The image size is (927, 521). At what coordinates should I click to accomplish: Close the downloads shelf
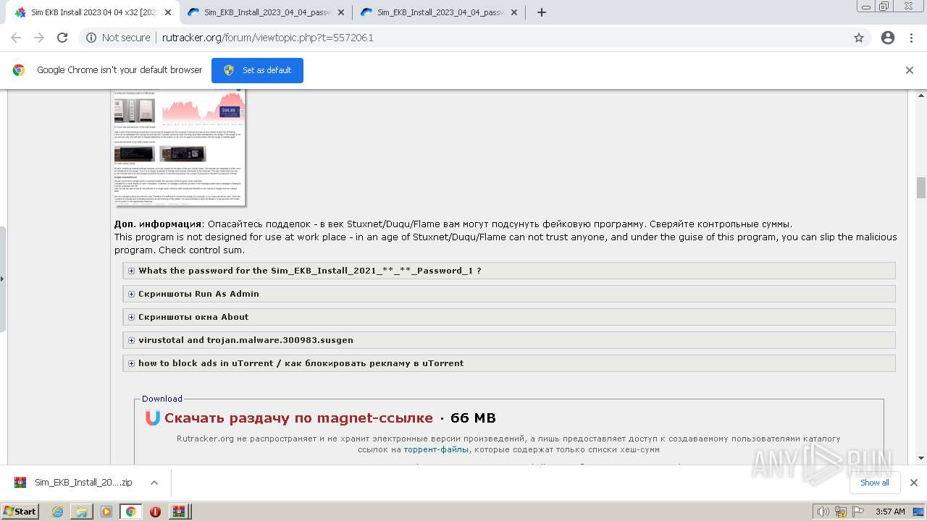(x=913, y=483)
